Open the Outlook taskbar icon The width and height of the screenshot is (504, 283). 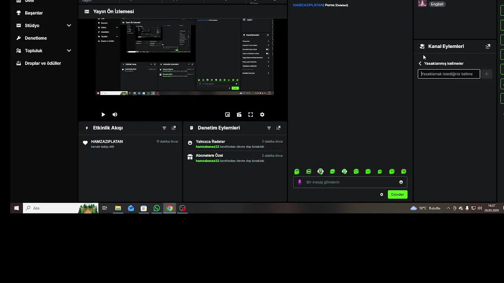pyautogui.click(x=131, y=208)
